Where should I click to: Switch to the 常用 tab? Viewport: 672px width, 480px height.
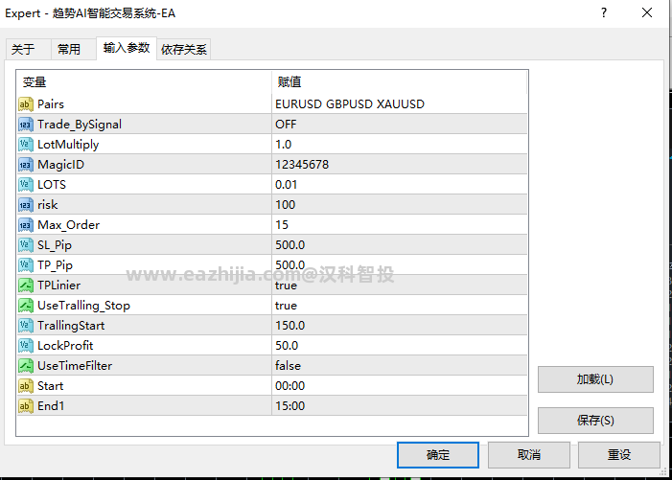73,49
